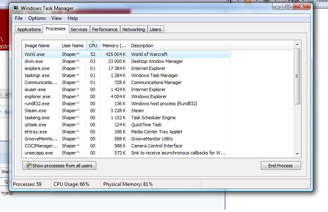This screenshot has height=212, width=328.
Task: Select the unsecapp.exe process
Action: (x=126, y=153)
